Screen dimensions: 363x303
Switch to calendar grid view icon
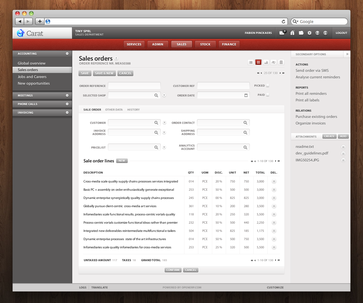point(281,62)
